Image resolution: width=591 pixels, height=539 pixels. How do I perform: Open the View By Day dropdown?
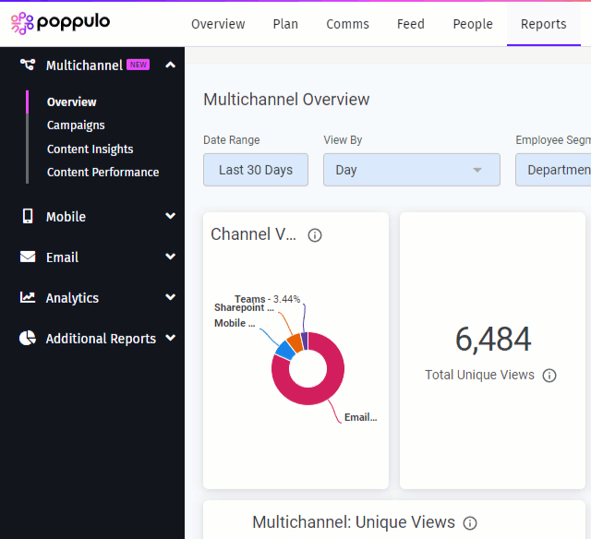pyautogui.click(x=411, y=170)
